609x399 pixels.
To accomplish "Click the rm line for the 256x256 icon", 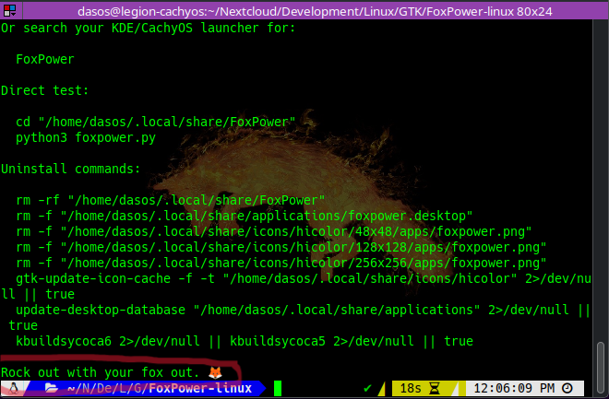I will coord(281,263).
